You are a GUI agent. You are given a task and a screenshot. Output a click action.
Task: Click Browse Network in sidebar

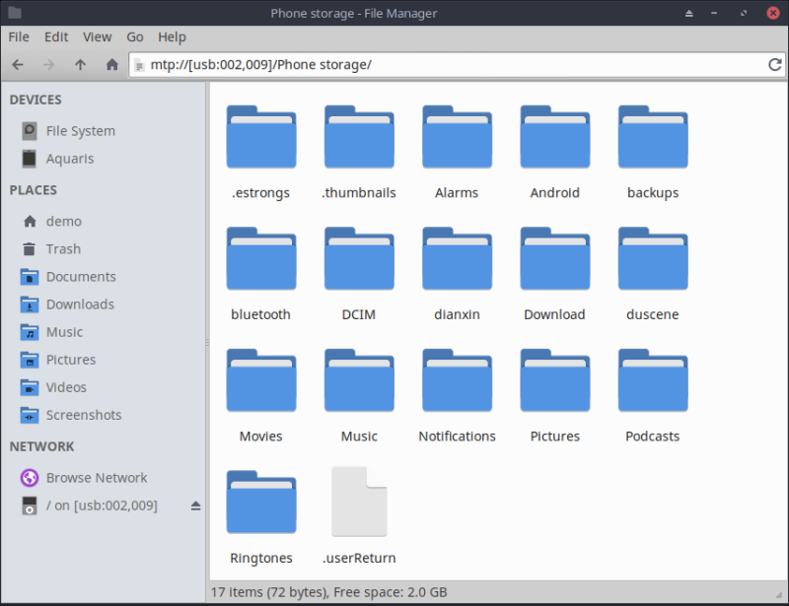[96, 478]
